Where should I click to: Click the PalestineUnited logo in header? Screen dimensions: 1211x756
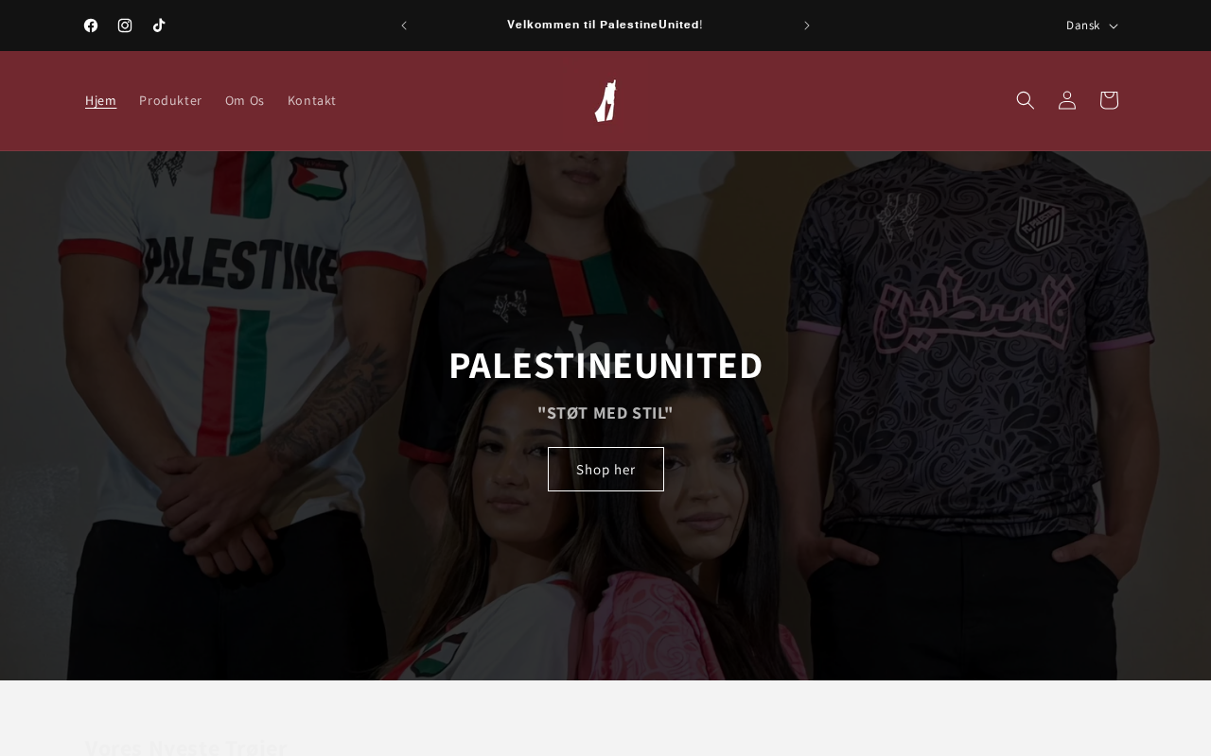(x=605, y=101)
